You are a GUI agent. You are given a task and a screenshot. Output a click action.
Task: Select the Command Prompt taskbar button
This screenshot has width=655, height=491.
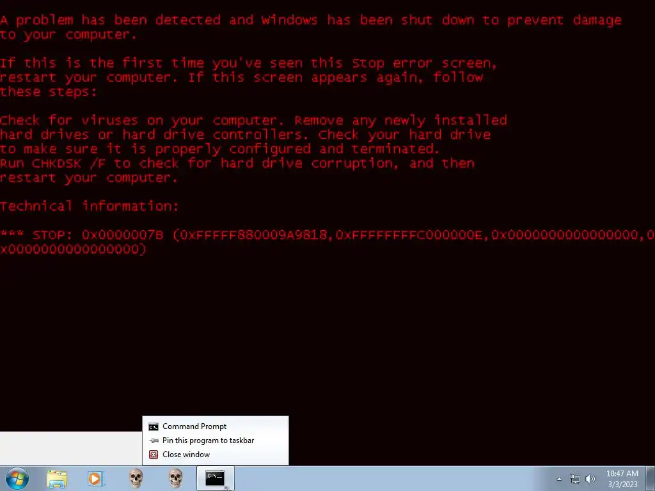216,478
